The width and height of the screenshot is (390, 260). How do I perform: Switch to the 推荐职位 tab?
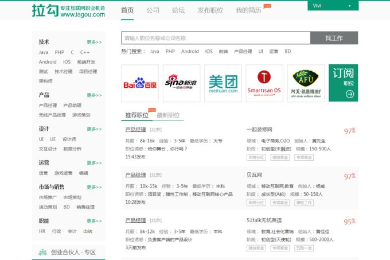click(x=137, y=115)
